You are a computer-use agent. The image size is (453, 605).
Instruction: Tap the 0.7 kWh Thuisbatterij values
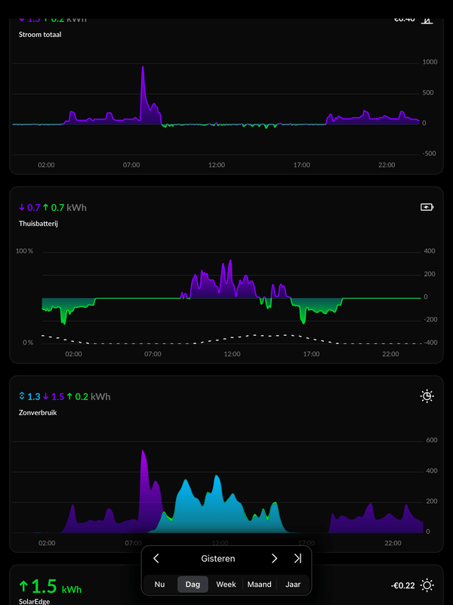(53, 207)
